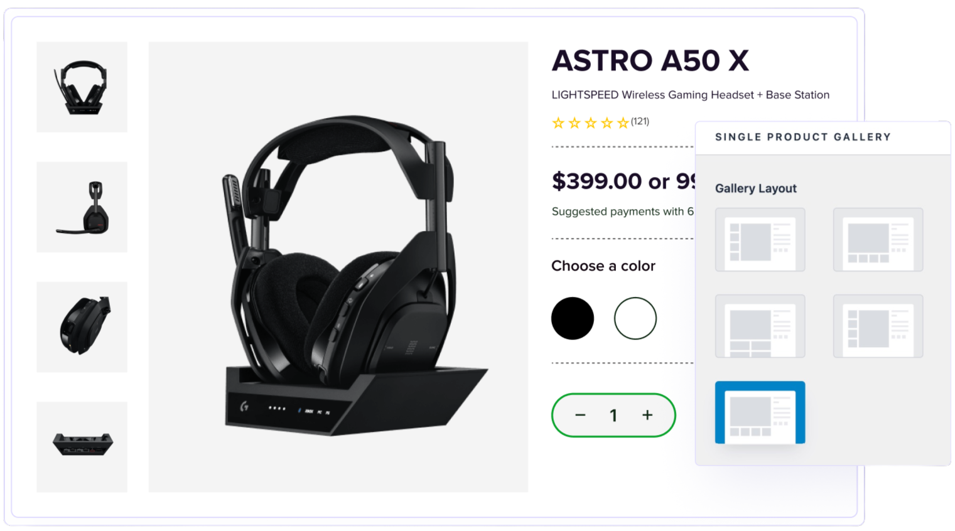Click the main headset product image
Image resolution: width=955 pixels, height=531 pixels.
(338, 267)
